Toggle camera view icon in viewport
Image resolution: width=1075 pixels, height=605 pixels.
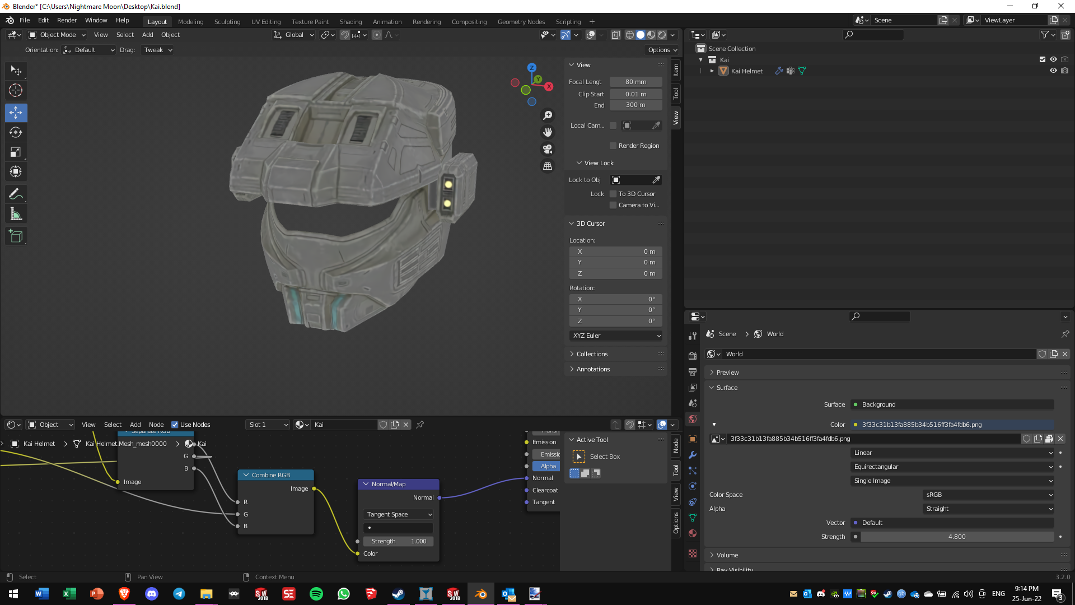click(x=548, y=149)
